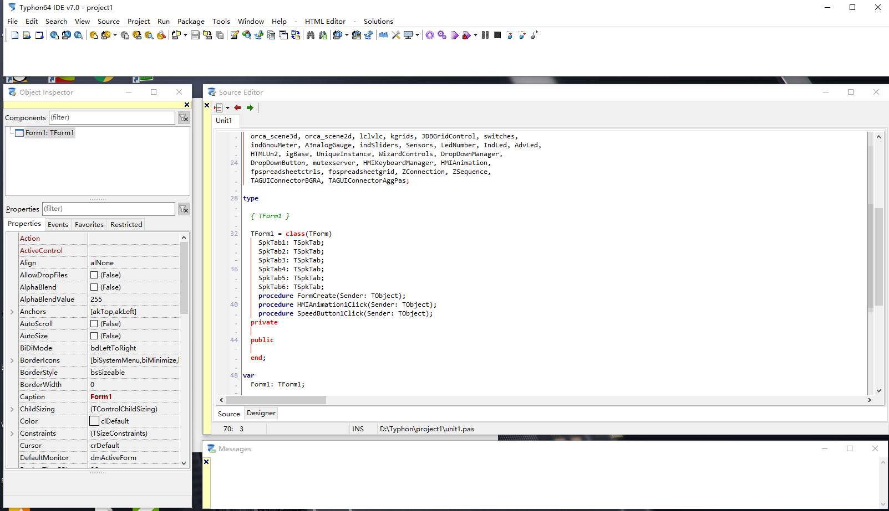889x511 pixels.
Task: Click the Pause execution icon
Action: pyautogui.click(x=485, y=35)
